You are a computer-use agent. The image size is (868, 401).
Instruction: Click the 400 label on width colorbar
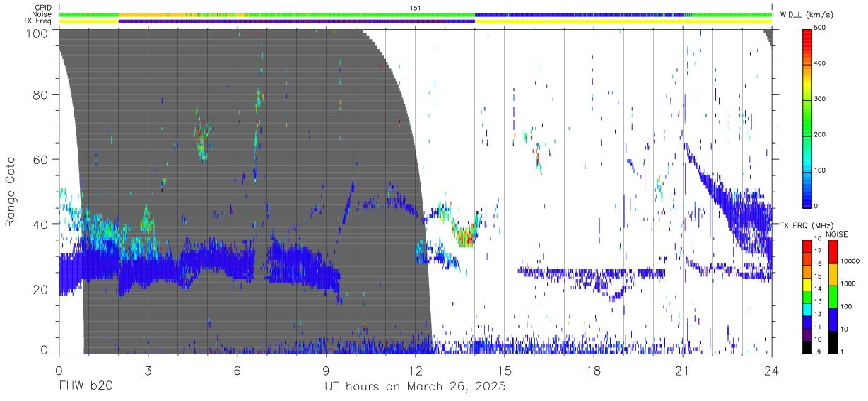tap(819, 63)
